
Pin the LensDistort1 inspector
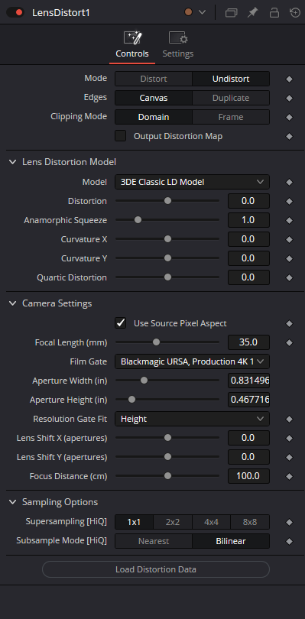252,13
